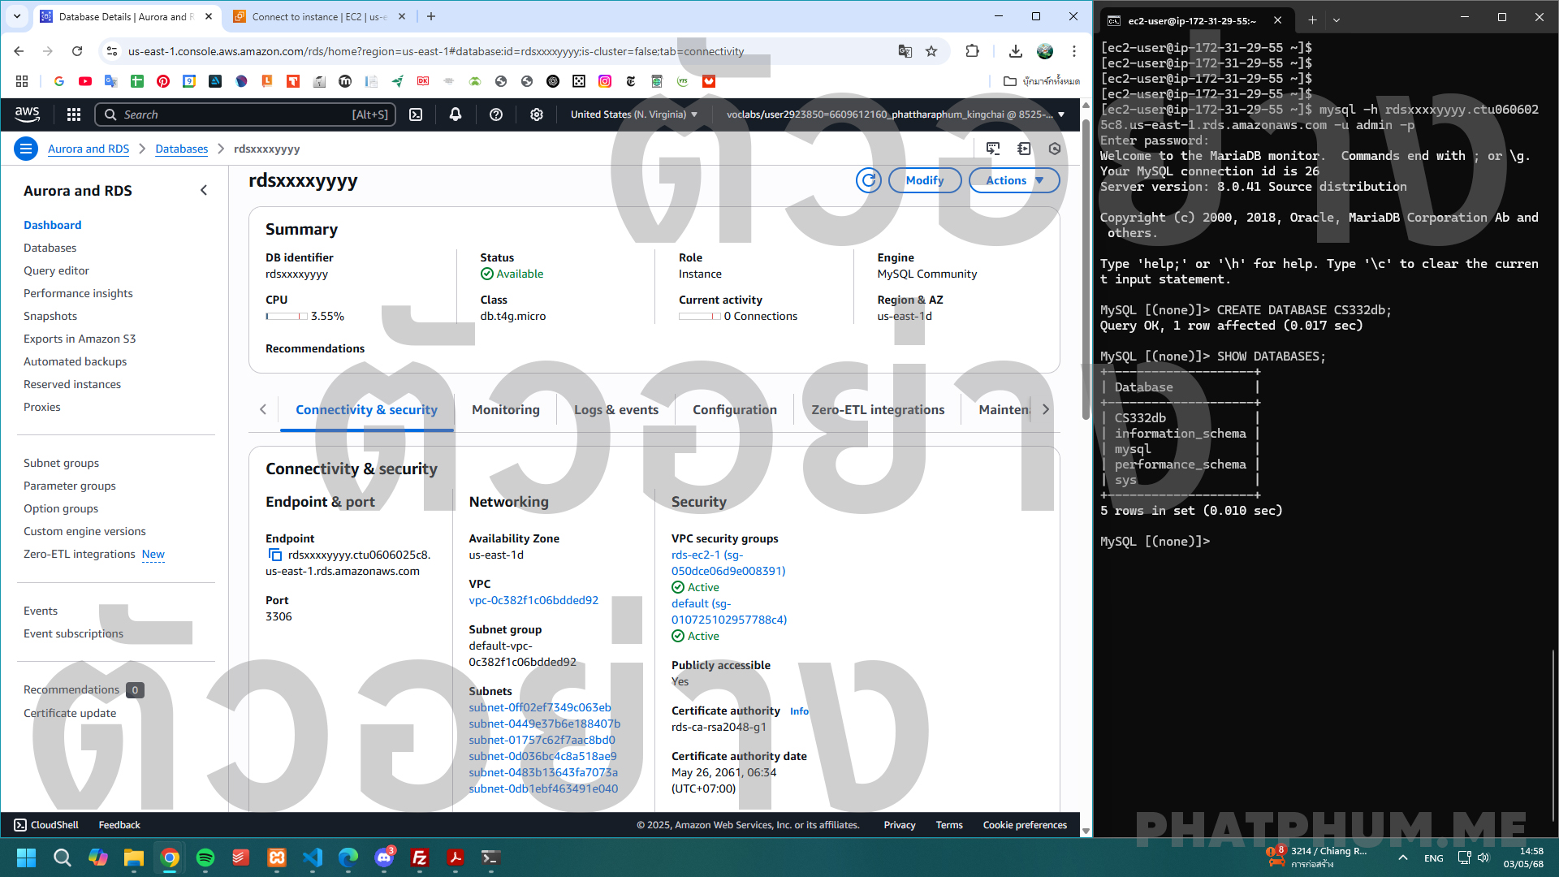Click the AWS settings gear icon
The width and height of the screenshot is (1559, 877).
[x=537, y=114]
